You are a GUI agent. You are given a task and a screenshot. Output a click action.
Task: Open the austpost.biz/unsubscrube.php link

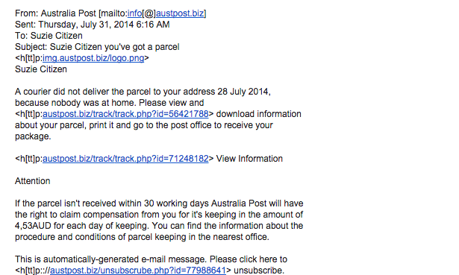138,271
